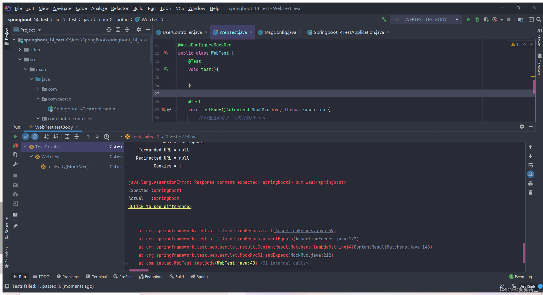Sort tests by duration icon

(56, 137)
